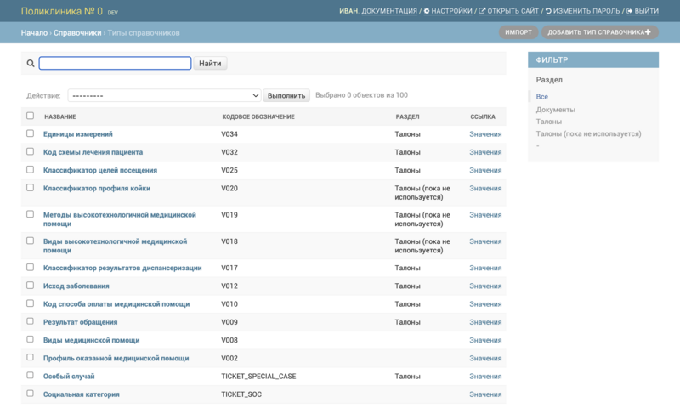Viewport: 680px width, 408px height.
Task: Open Значения link for TICKET_SOC row
Action: [485, 394]
